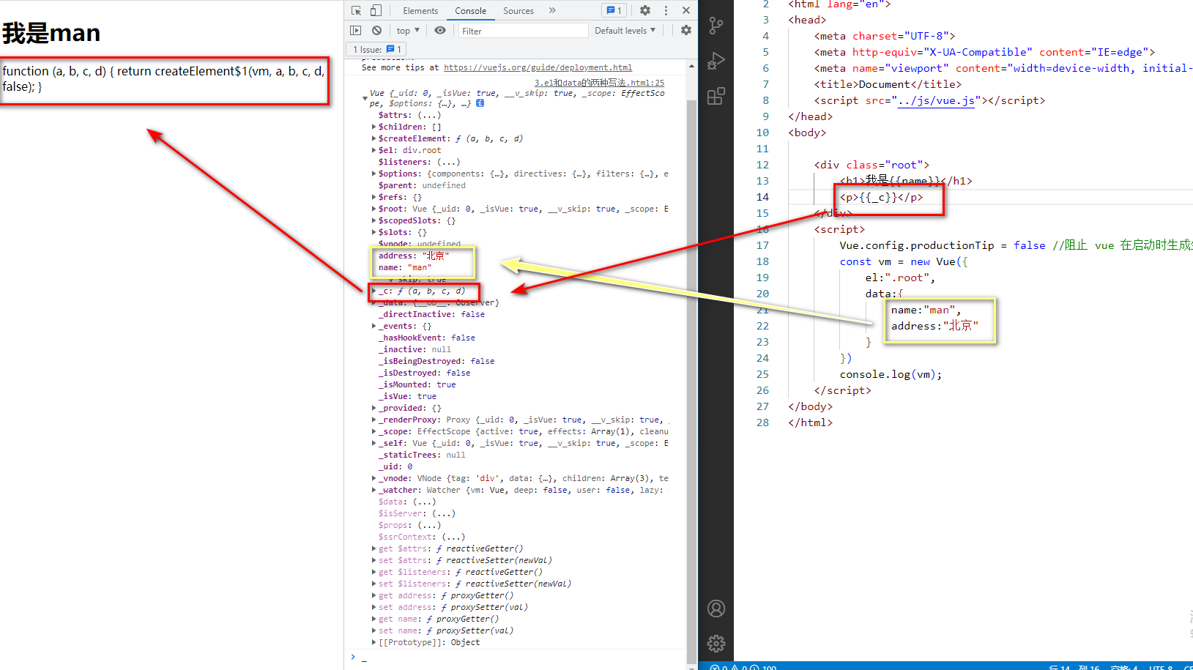
Task: Expand the _provided property
Action: click(374, 408)
